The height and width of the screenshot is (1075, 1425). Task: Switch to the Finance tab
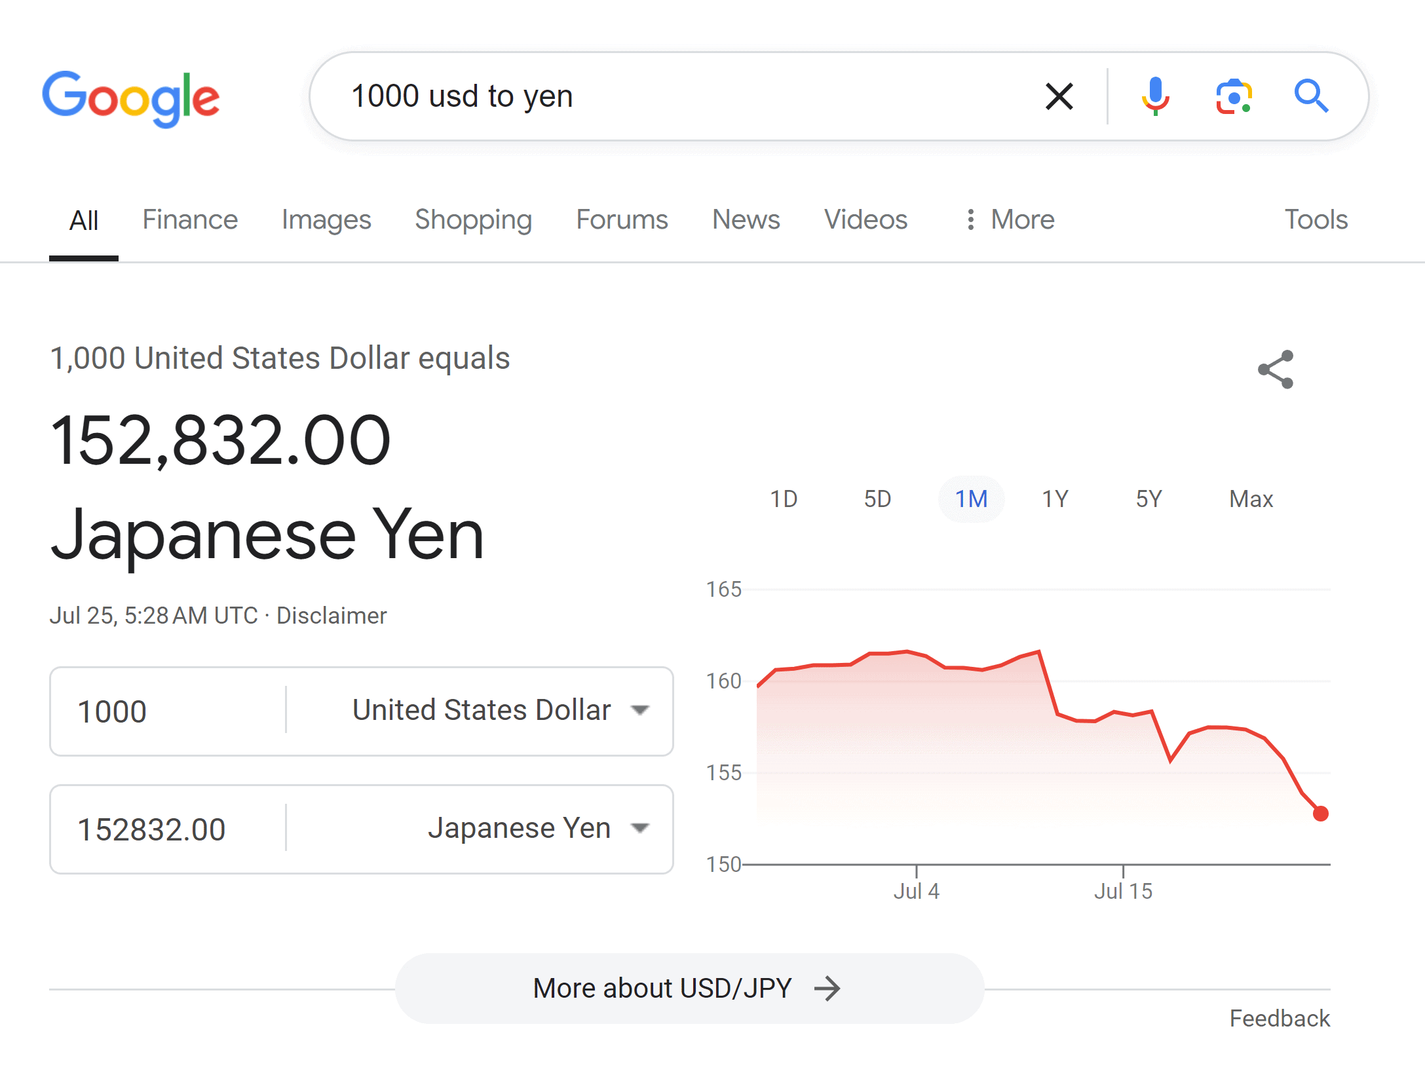point(189,219)
